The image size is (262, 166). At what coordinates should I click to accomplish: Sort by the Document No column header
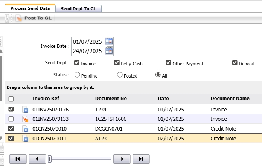(x=111, y=99)
